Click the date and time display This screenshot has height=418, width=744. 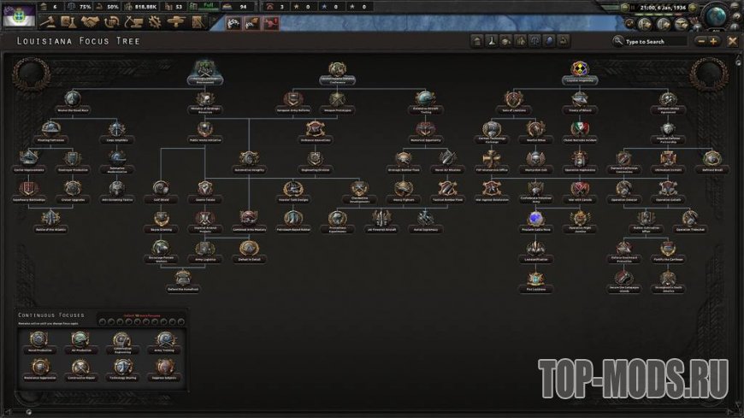(x=664, y=6)
